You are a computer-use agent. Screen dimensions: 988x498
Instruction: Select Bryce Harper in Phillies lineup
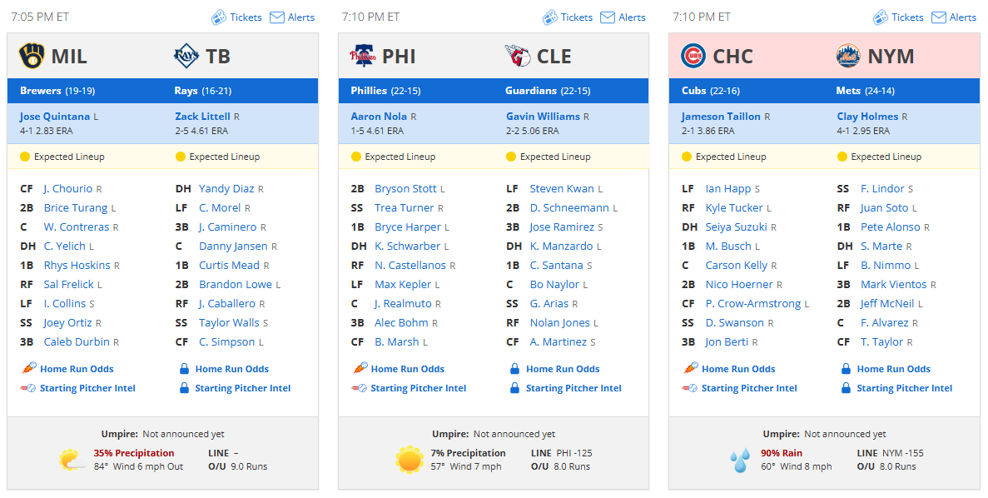pos(408,227)
